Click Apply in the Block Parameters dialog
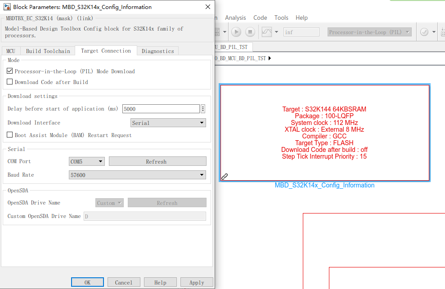 click(x=197, y=282)
